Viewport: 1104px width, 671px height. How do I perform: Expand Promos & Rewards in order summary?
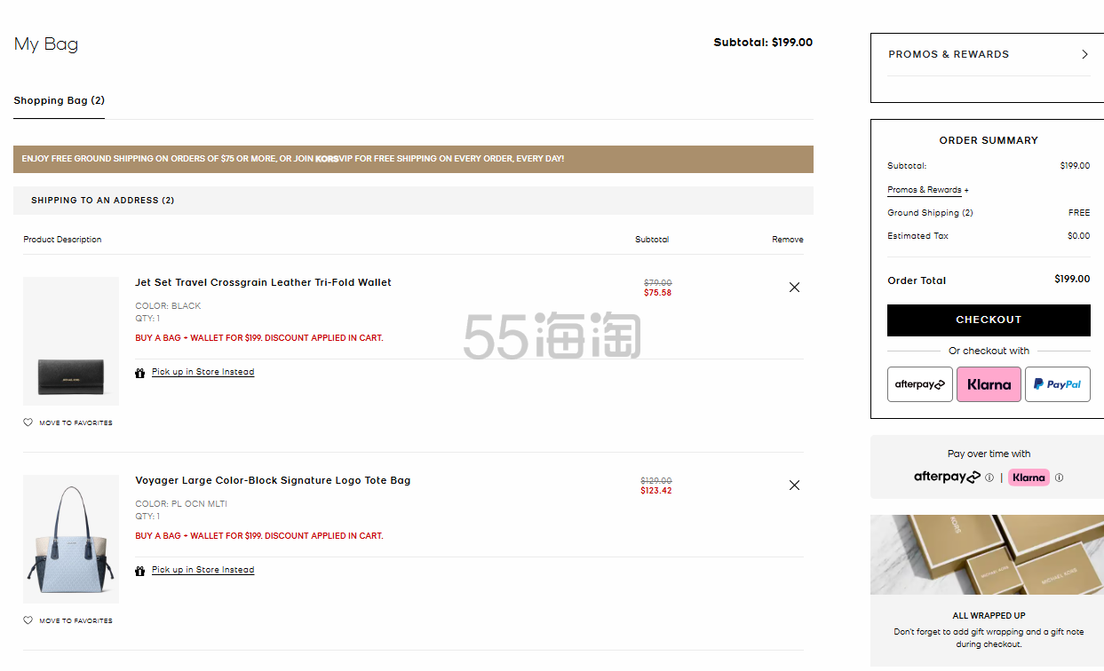point(927,190)
